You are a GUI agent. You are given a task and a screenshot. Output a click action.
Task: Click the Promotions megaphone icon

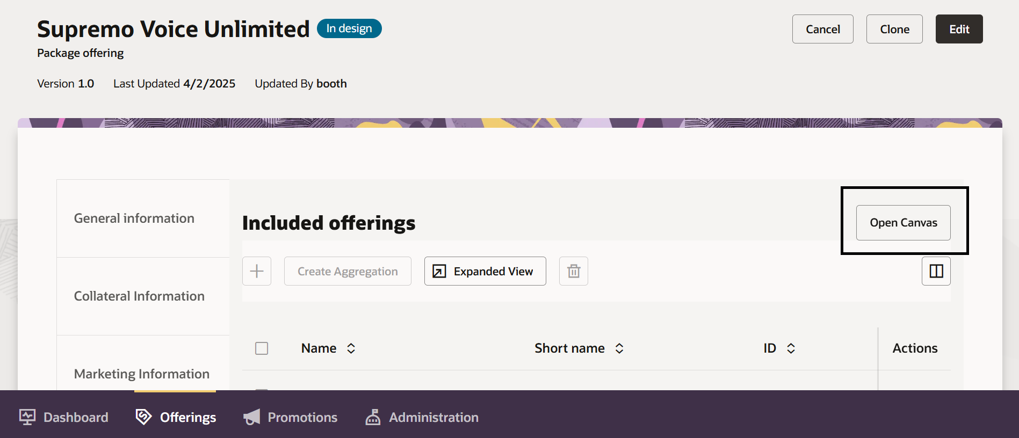pyautogui.click(x=251, y=417)
